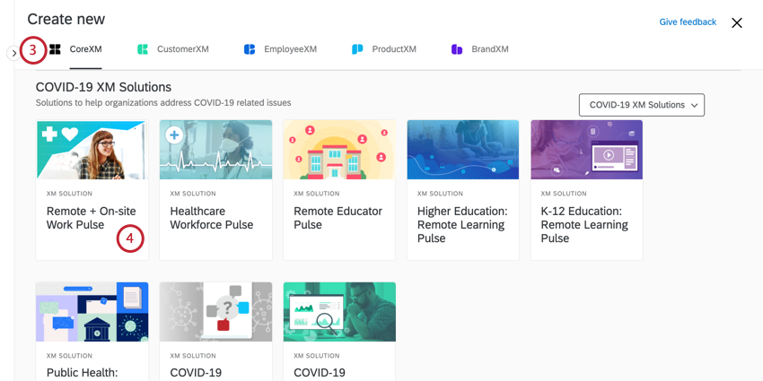
Task: Switch to the CustomerXM tab
Action: pos(182,49)
